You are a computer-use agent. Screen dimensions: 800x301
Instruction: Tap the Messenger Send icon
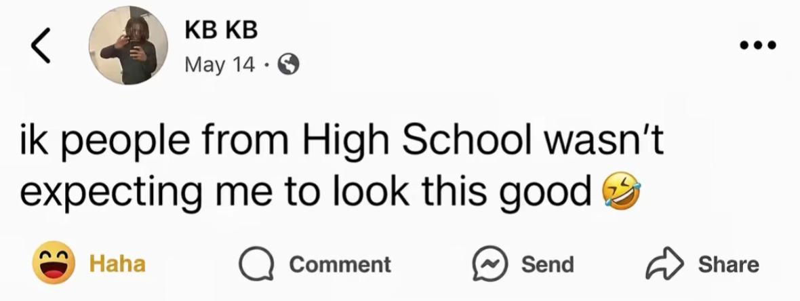[x=489, y=264]
